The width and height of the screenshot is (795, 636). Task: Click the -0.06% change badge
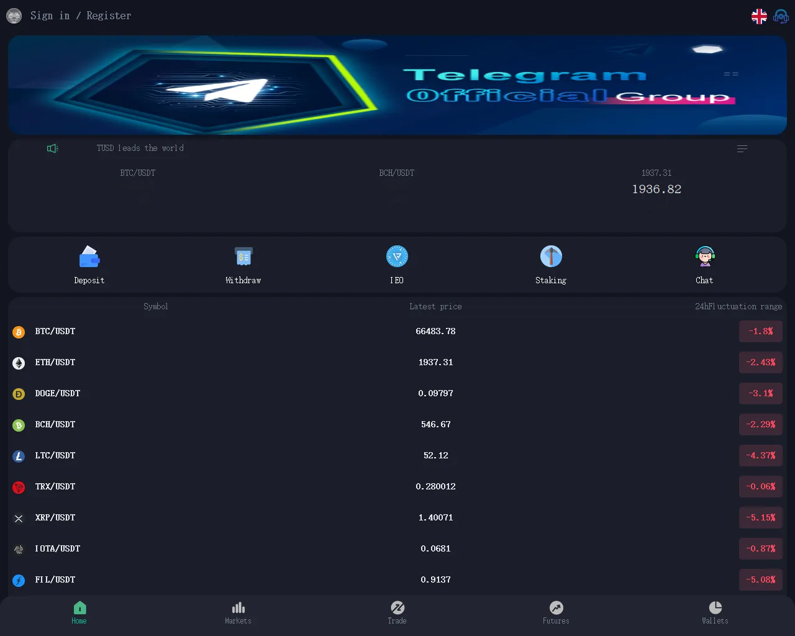click(x=761, y=487)
